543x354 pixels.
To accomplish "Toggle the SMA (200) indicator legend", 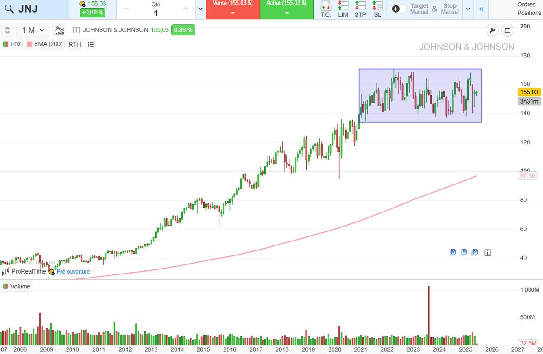I will 45,44.
